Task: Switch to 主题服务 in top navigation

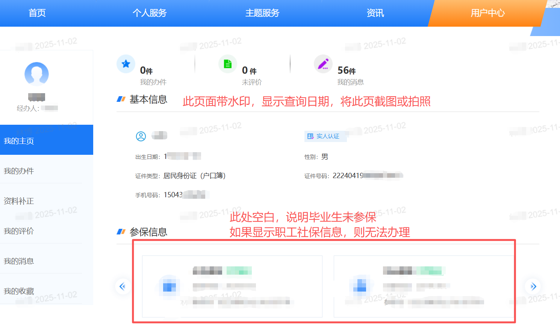Action: (x=262, y=13)
